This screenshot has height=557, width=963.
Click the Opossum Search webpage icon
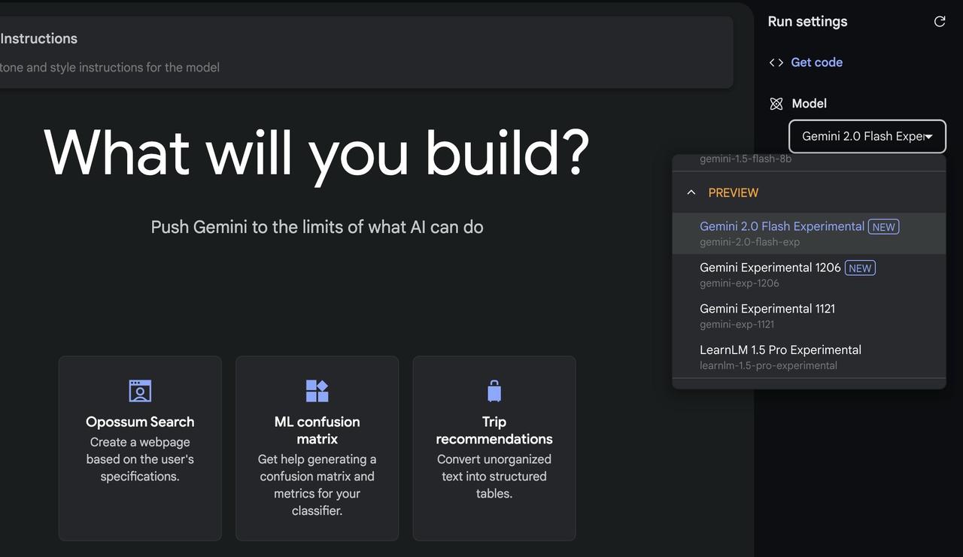[x=140, y=391]
